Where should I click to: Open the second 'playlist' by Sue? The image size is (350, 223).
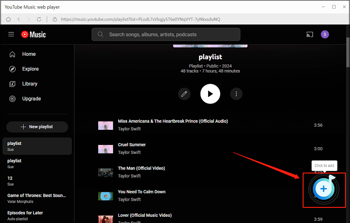pyautogui.click(x=37, y=163)
